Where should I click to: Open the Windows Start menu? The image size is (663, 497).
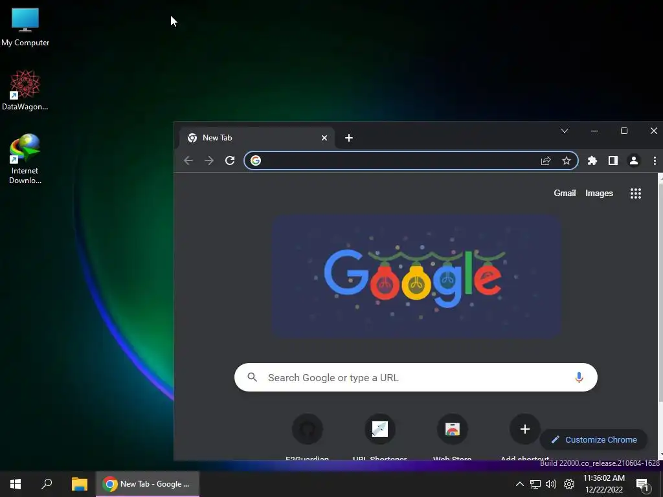coord(16,484)
